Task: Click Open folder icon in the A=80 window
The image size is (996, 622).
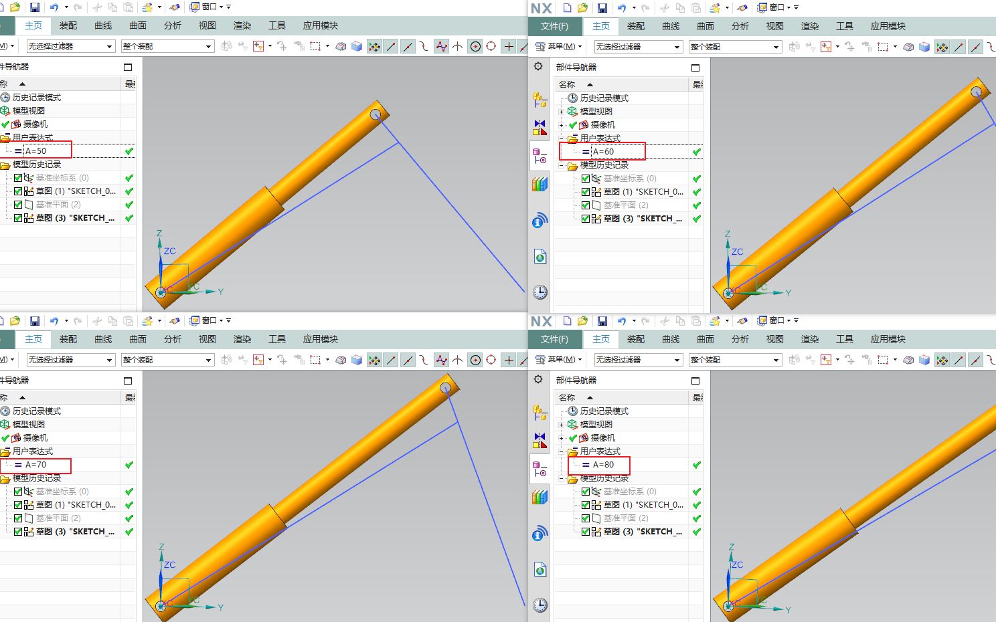Action: (x=582, y=321)
